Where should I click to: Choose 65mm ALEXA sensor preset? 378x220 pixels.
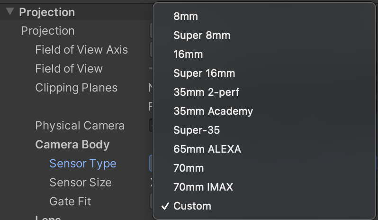tap(207, 149)
